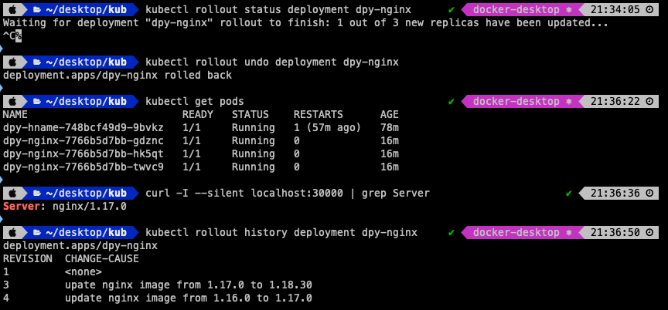Click pod name dpy-hname-748bcf49d9-9bvkz
The height and width of the screenshot is (310, 668).
83,127
